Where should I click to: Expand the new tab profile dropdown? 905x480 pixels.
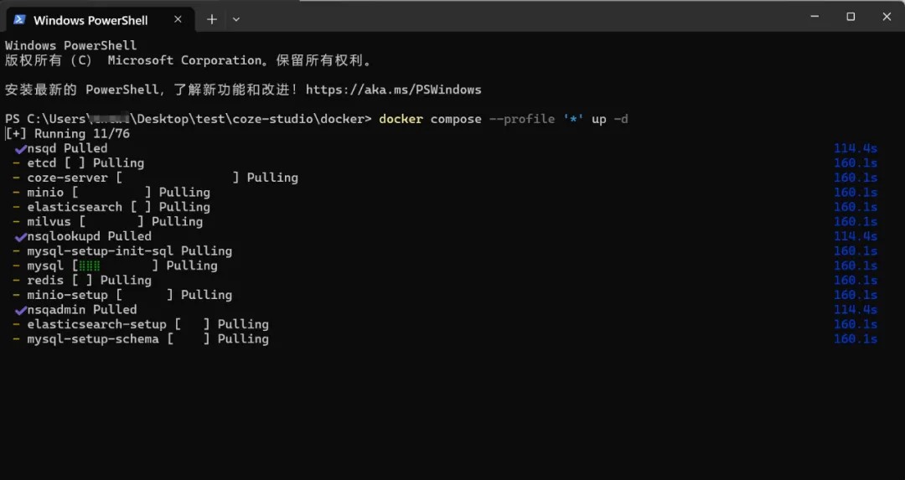[x=236, y=19]
